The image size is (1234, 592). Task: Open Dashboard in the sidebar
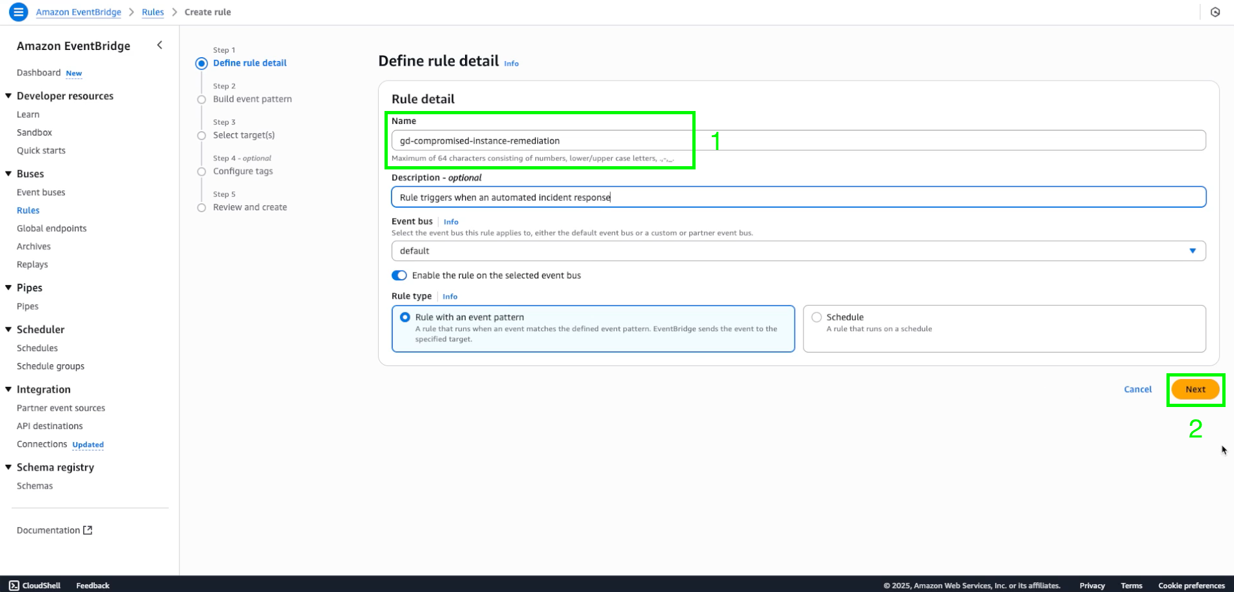38,73
